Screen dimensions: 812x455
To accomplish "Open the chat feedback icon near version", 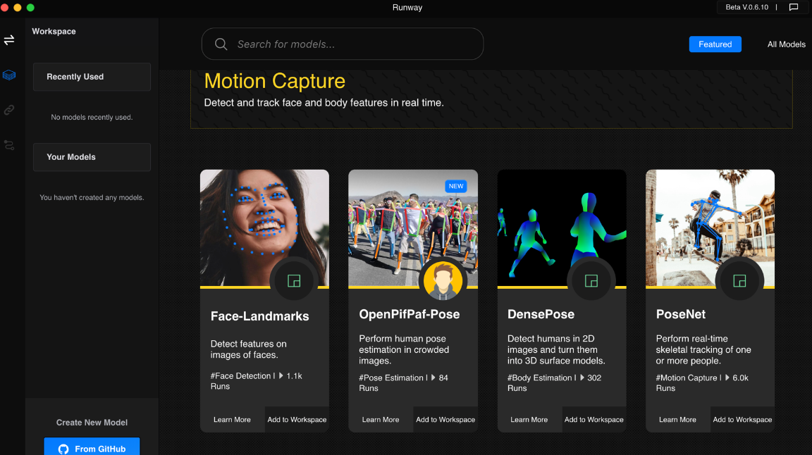I will 794,8.
